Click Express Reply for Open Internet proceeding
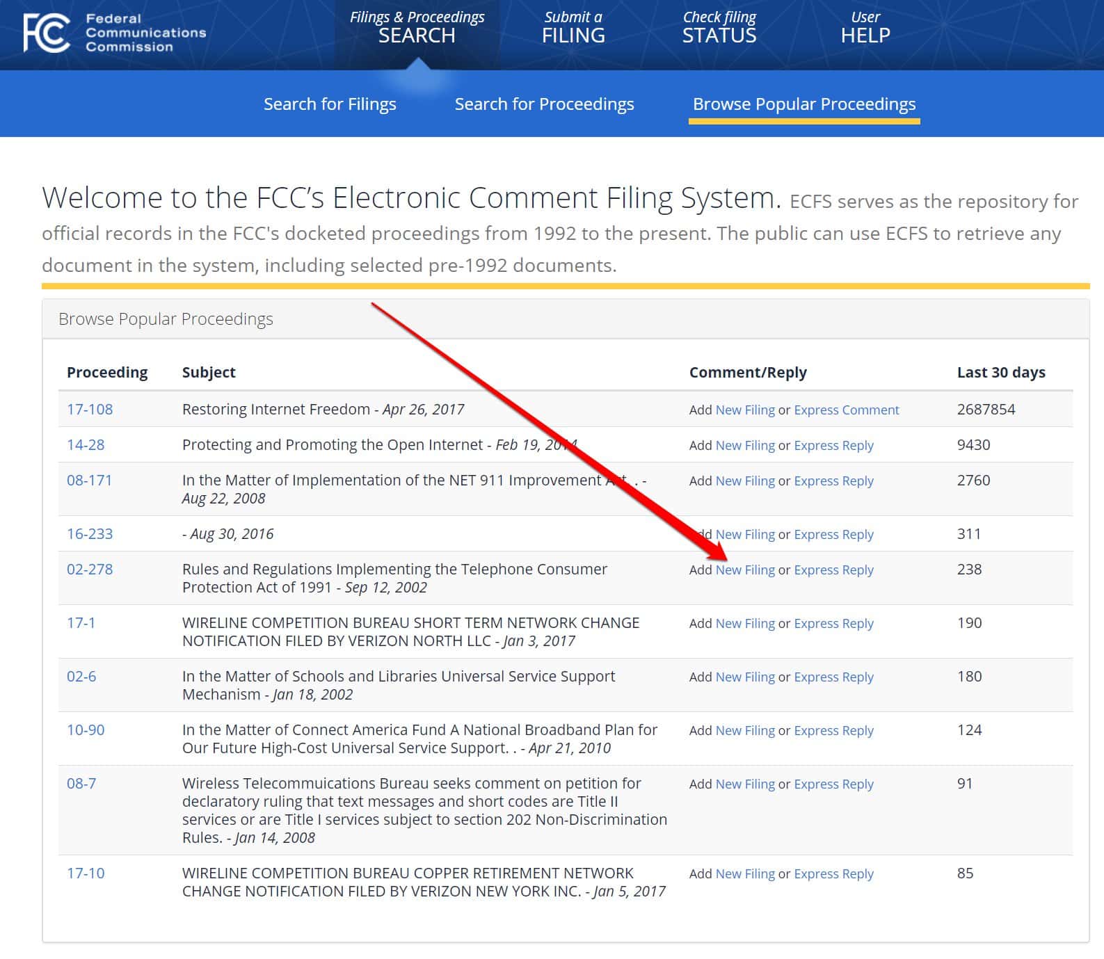Image resolution: width=1104 pixels, height=959 pixels. 833,446
